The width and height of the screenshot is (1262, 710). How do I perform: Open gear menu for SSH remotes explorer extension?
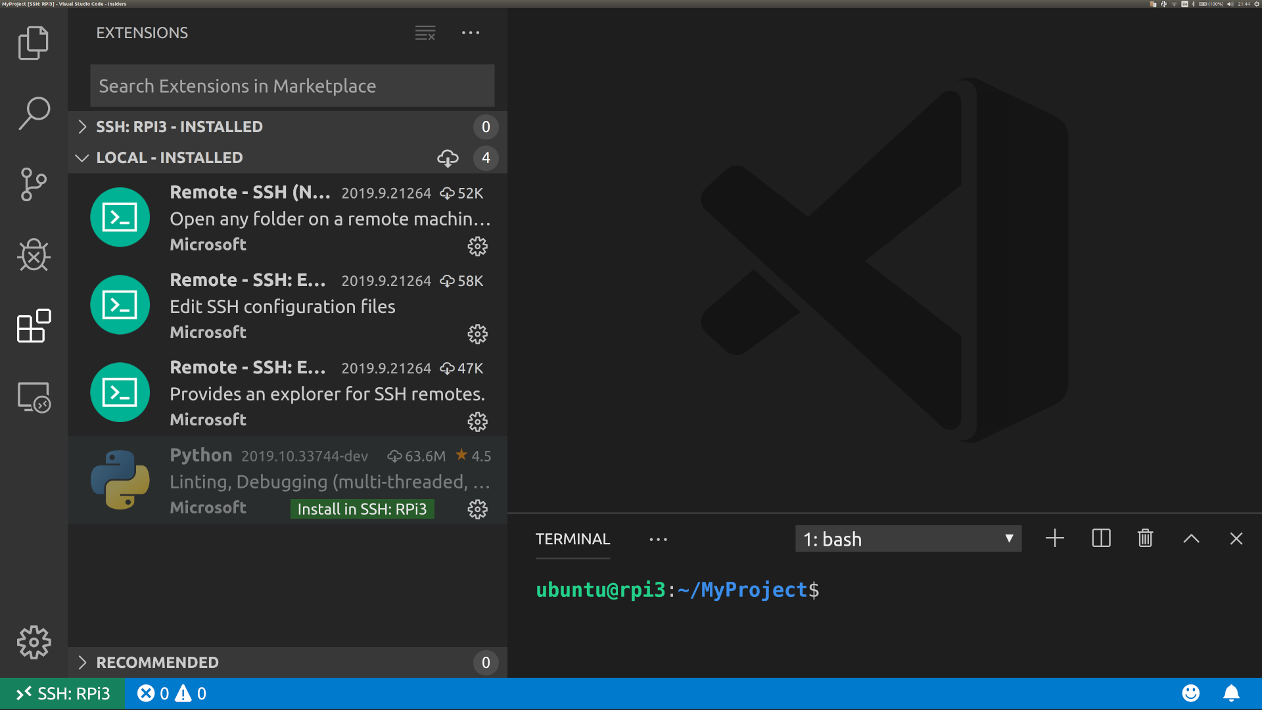pos(477,421)
